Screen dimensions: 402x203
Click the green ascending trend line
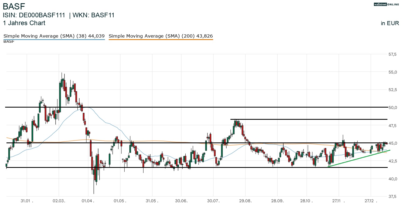(359, 159)
